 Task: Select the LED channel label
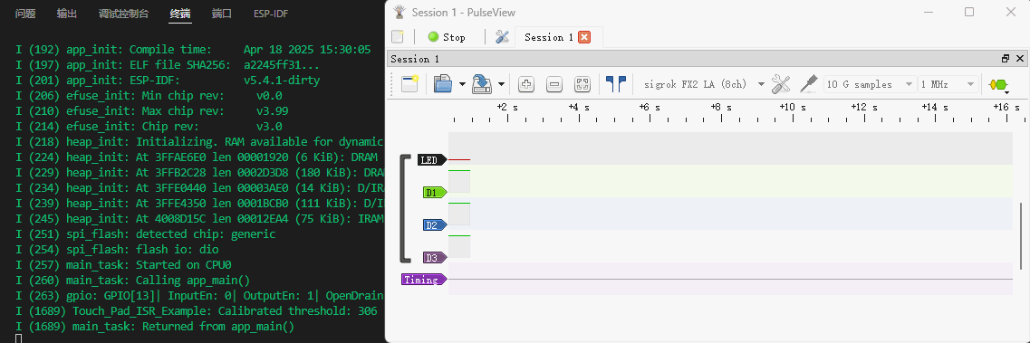point(431,160)
